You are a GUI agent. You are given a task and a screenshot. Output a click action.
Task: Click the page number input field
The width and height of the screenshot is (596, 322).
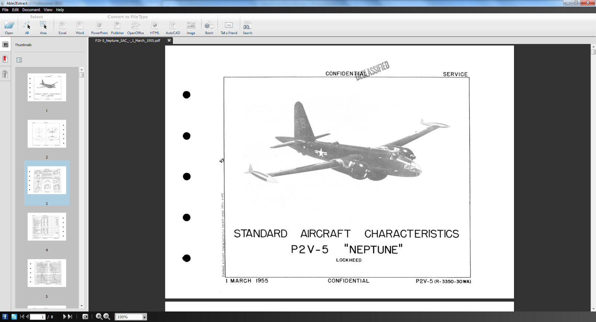pos(38,317)
